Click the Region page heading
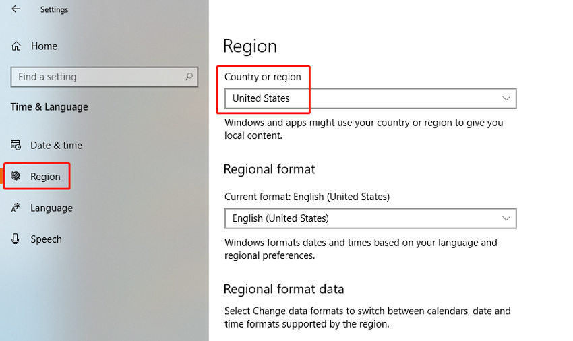 pos(250,46)
